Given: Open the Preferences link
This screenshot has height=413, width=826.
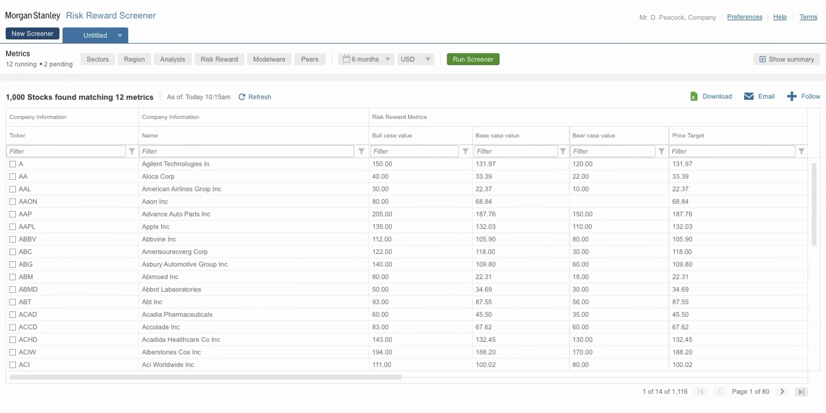Looking at the screenshot, I should 744,17.
